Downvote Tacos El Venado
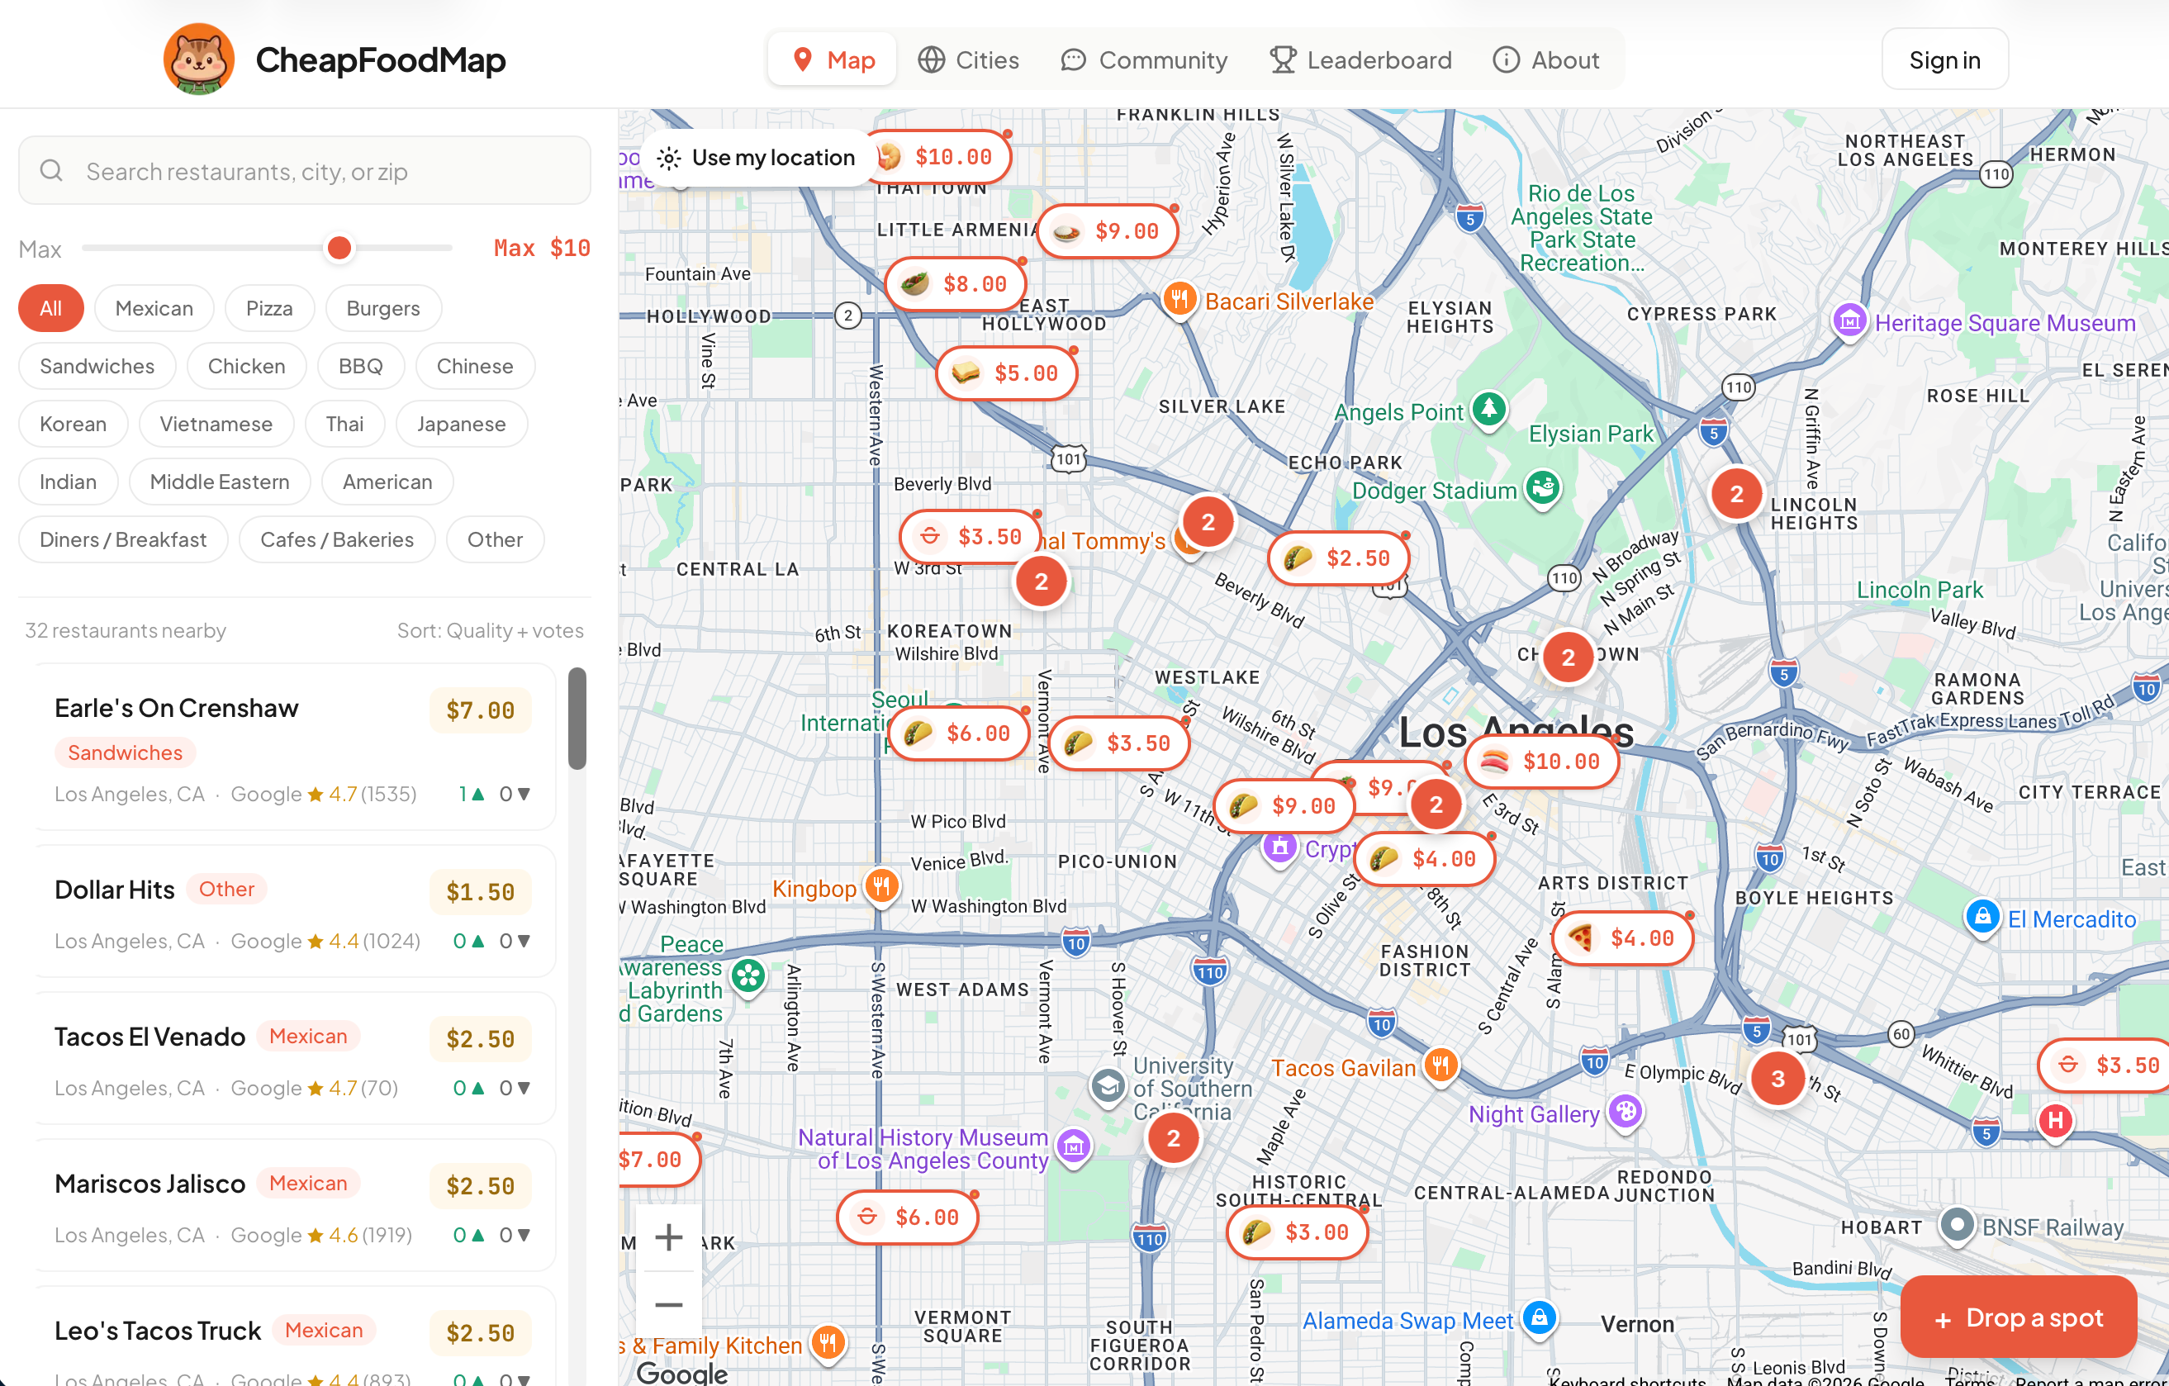Screen dimensions: 2169x1386 pyautogui.click(x=515, y=1088)
